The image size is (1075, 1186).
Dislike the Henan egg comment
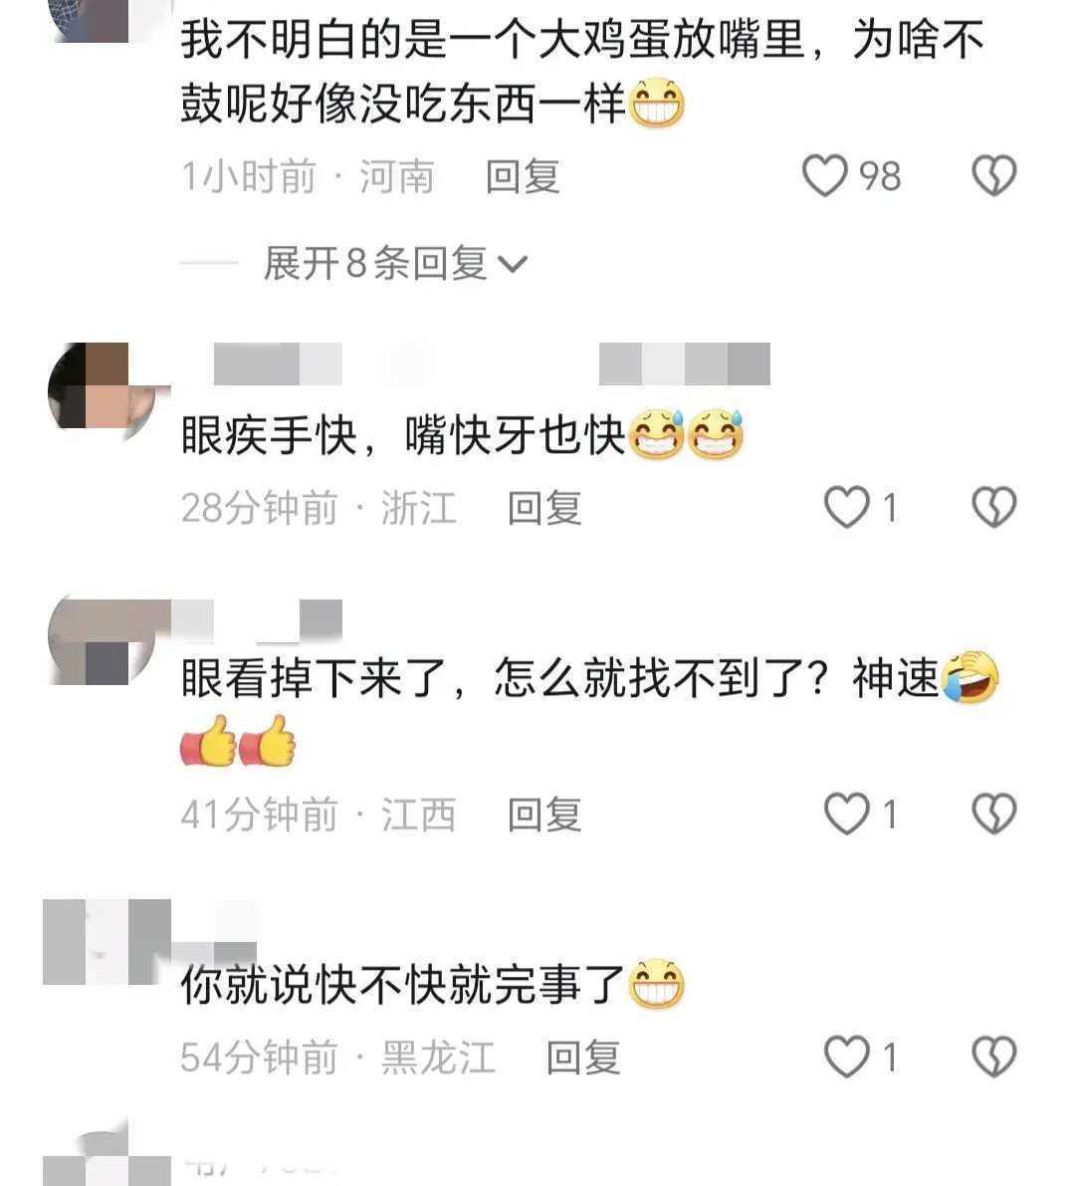pos(994,175)
